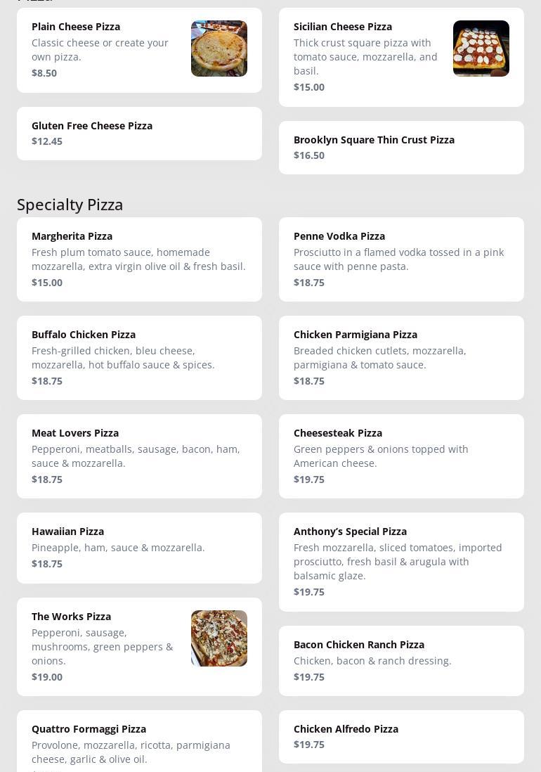Click the Sicilian Cheese Pizza title
Image resolution: width=541 pixels, height=772 pixels.
point(343,27)
